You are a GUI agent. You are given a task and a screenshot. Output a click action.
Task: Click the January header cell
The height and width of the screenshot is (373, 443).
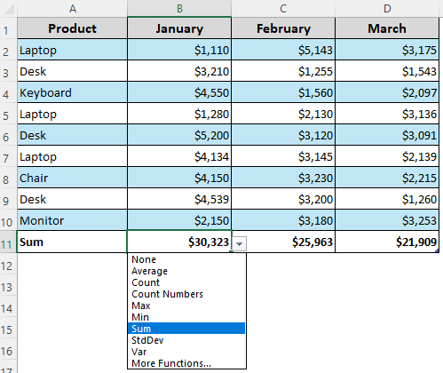[179, 28]
